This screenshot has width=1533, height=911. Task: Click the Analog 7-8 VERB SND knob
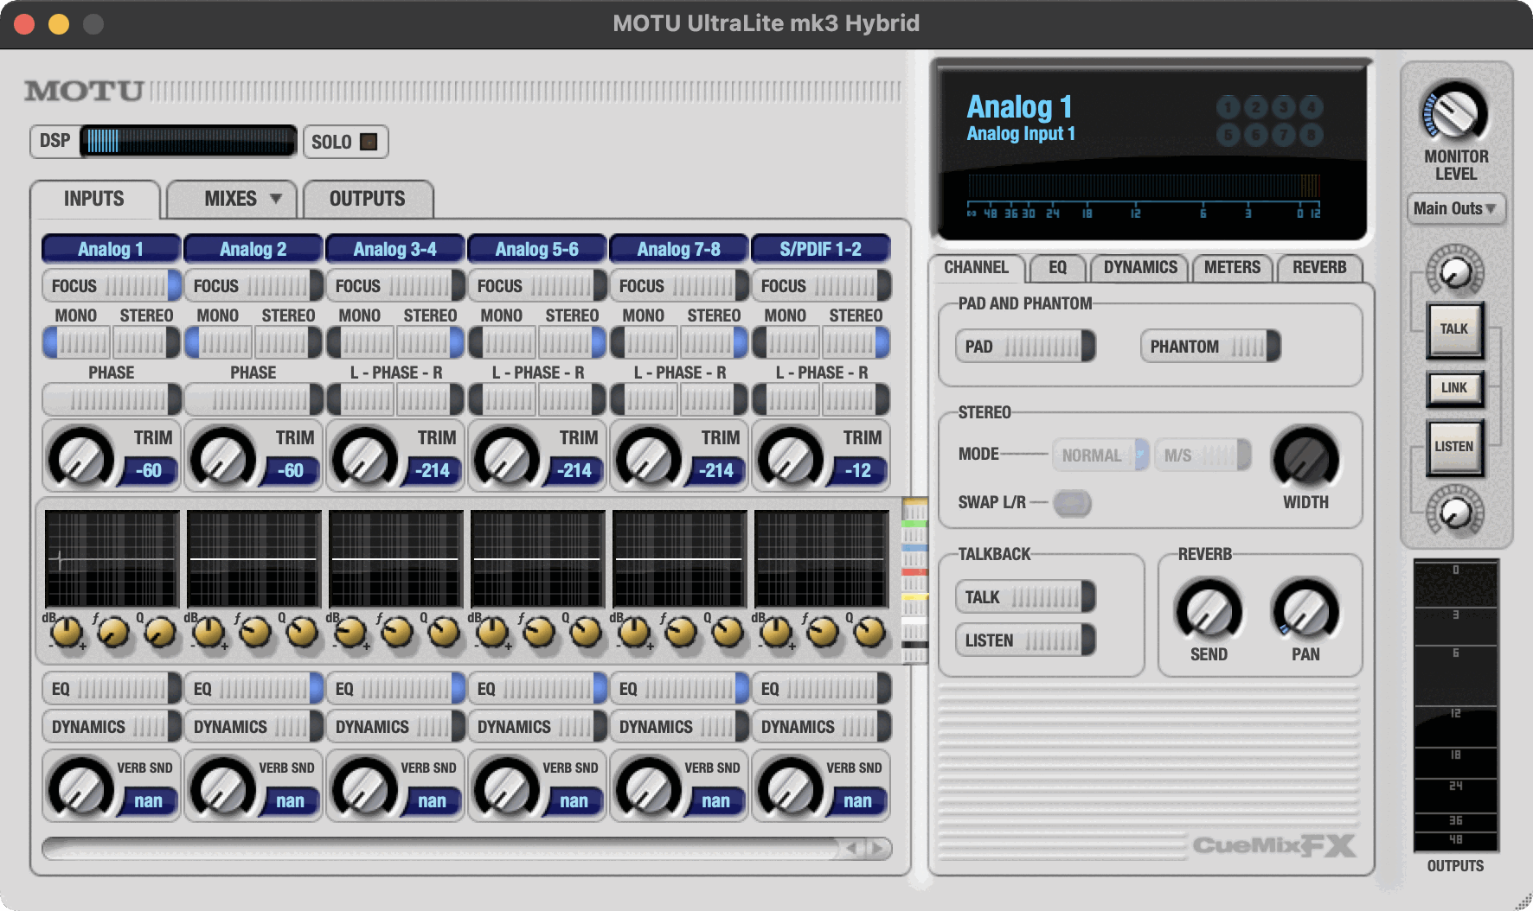click(x=649, y=788)
